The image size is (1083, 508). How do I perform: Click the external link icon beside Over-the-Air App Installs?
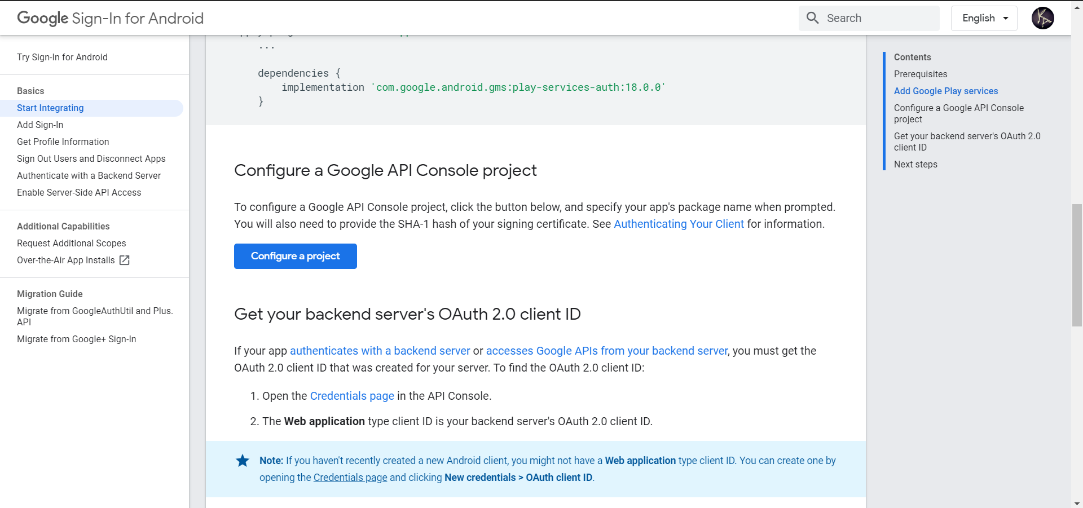click(125, 260)
